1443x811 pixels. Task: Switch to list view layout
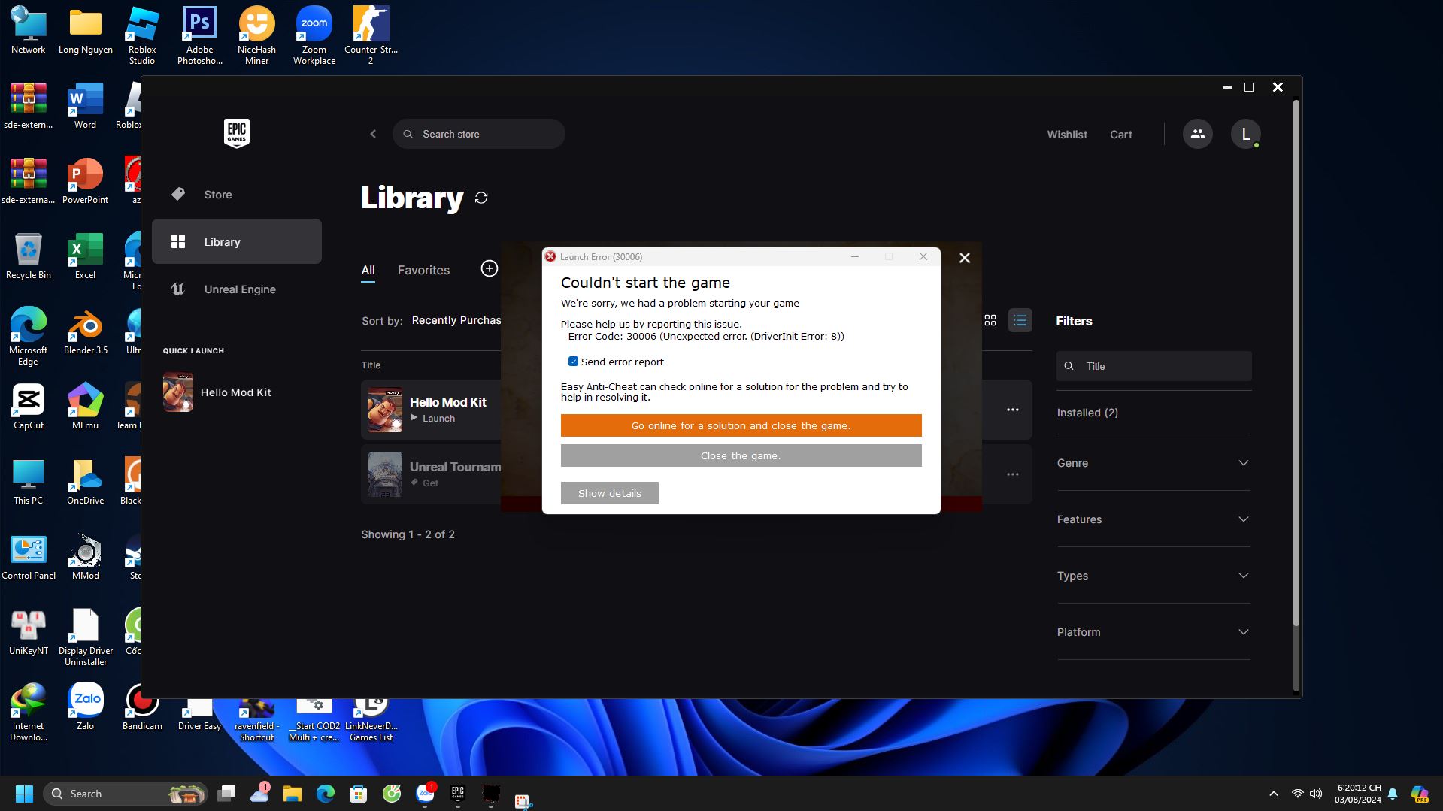[x=1020, y=320]
